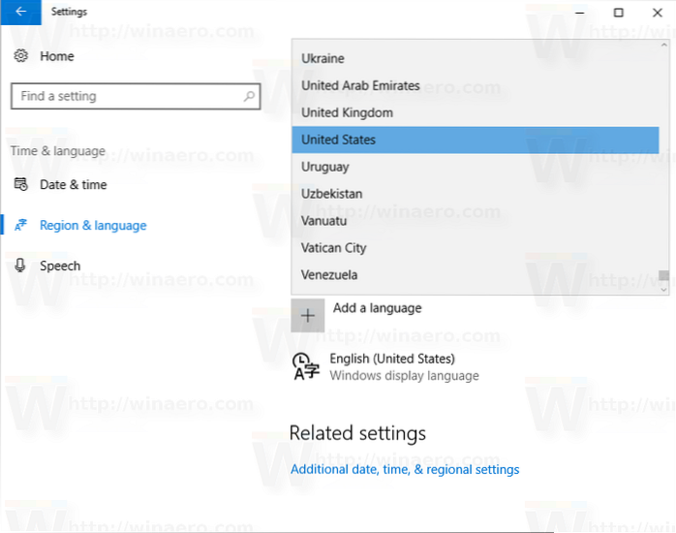Click the Related settings heading
676x533 pixels.
pos(357,433)
